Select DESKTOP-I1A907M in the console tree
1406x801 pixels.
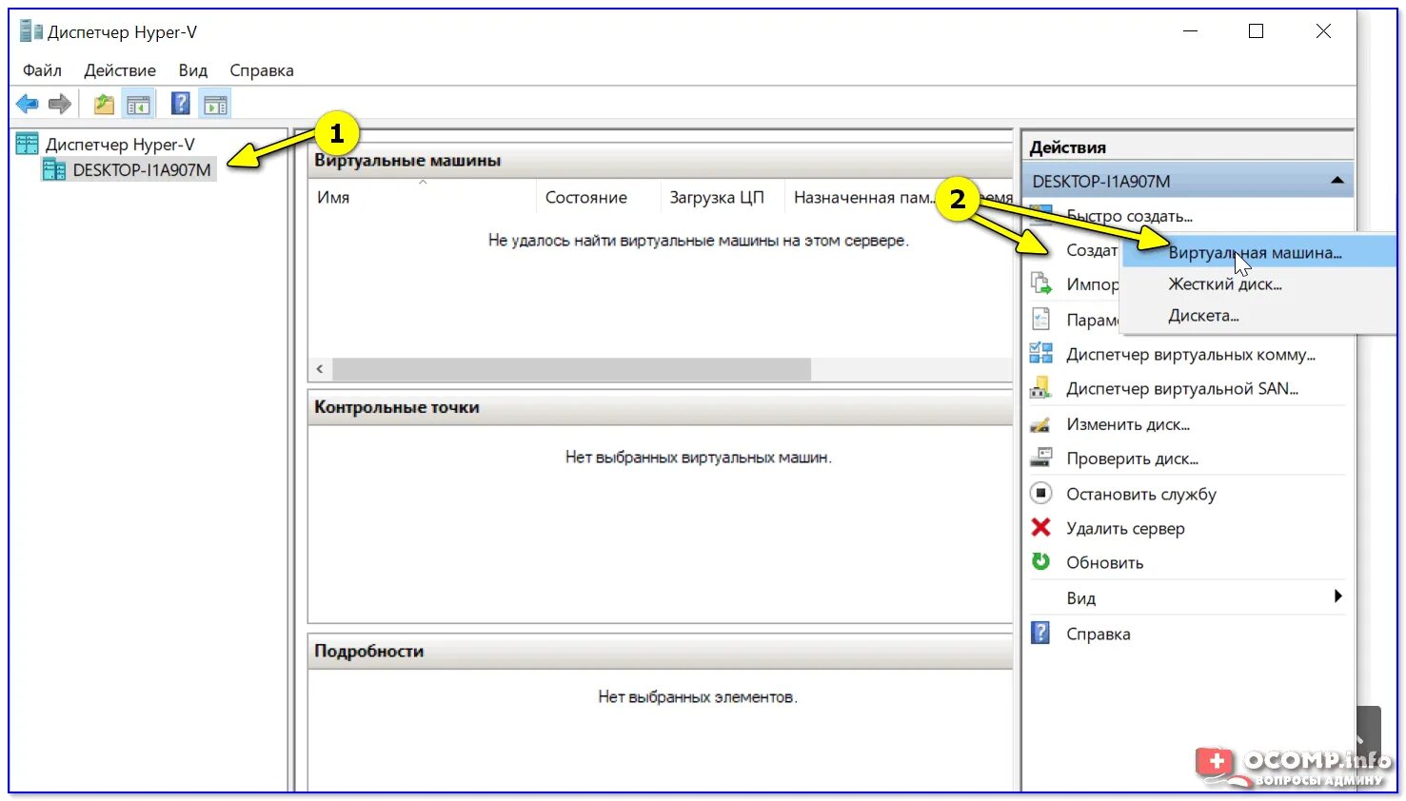click(141, 170)
